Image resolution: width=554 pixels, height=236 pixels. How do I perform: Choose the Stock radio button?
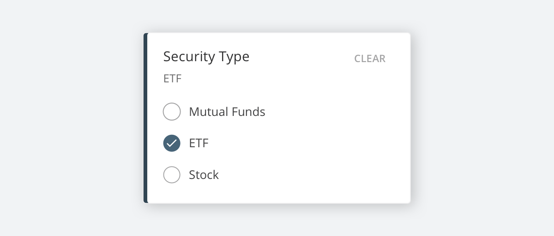click(172, 175)
